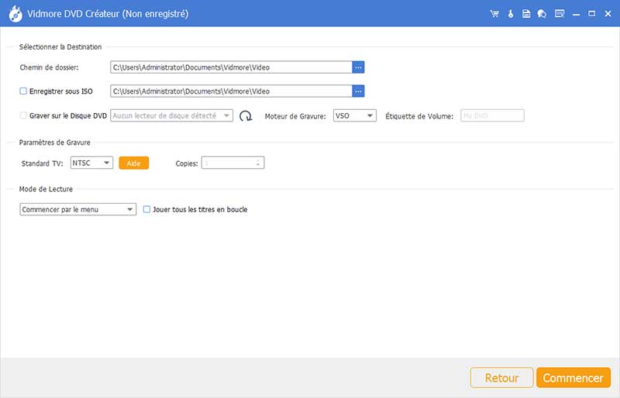
Task: Click the Étiquette de Volume text field
Action: 492,116
